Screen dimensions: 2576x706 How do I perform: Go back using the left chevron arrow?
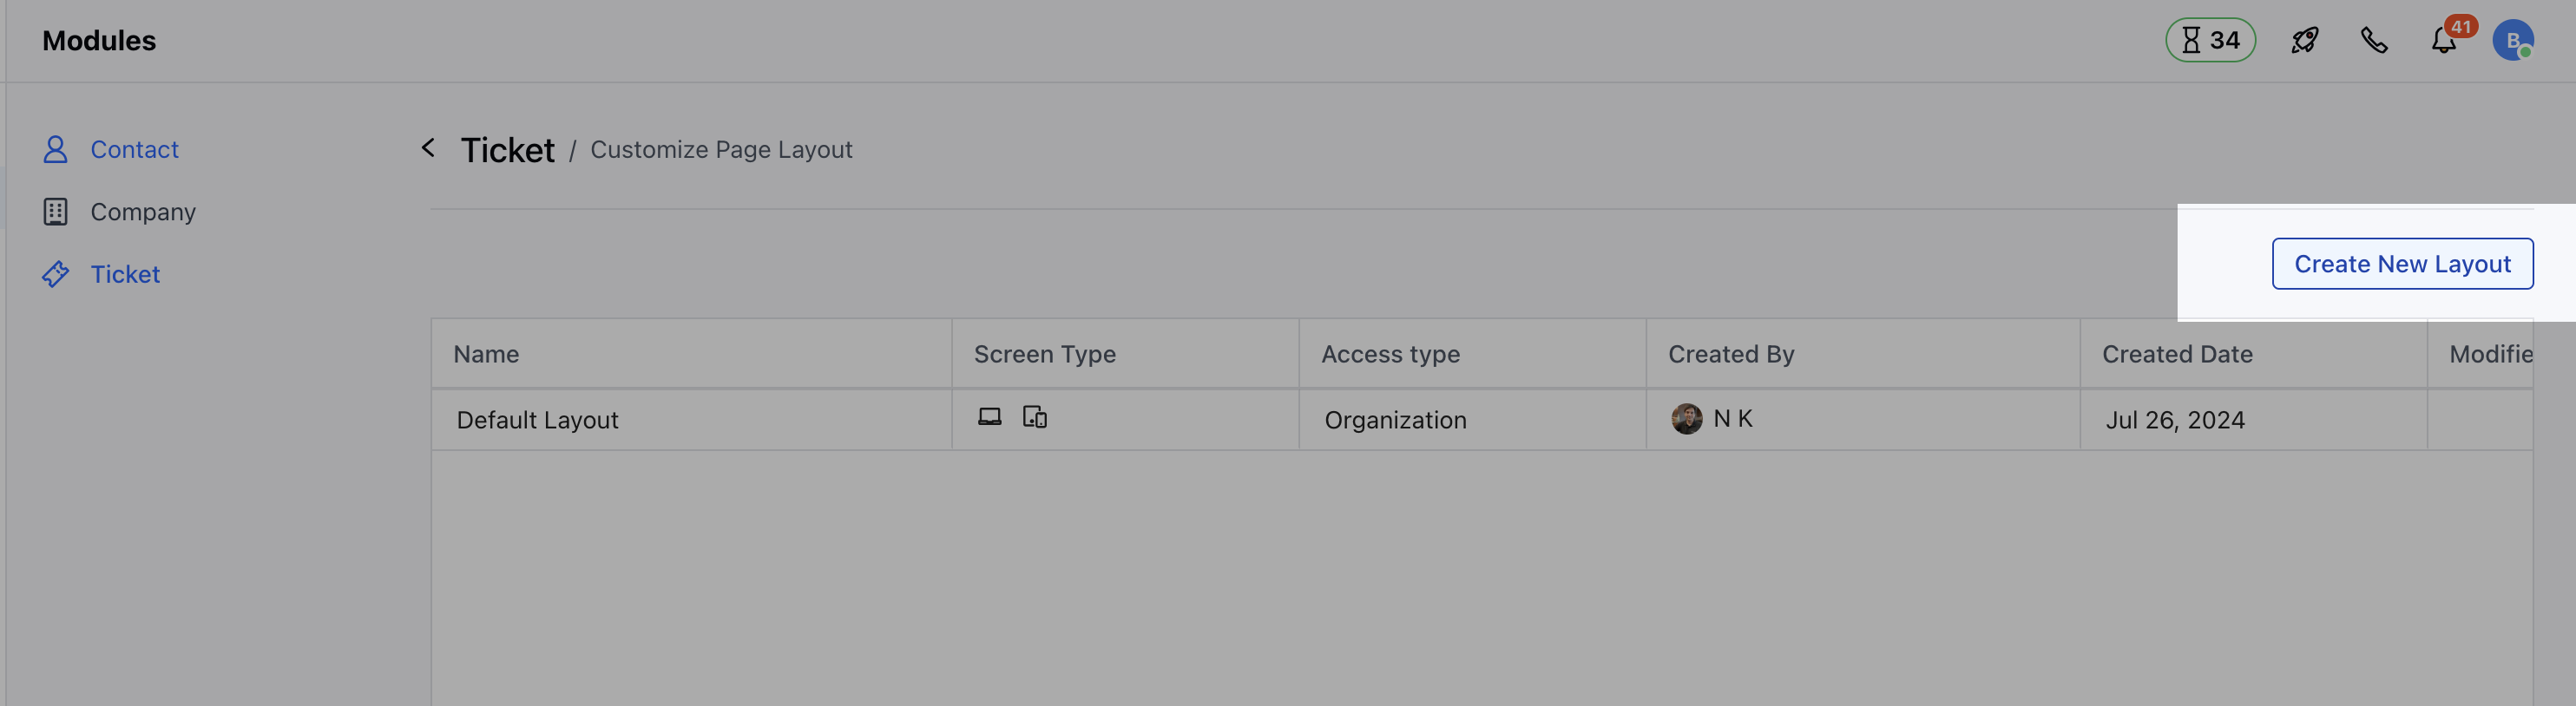point(428,148)
